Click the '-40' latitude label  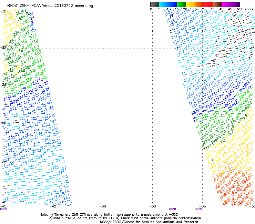click(x=3, y=202)
